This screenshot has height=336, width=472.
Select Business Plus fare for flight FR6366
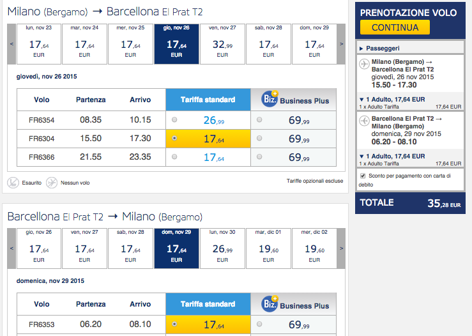point(259,157)
